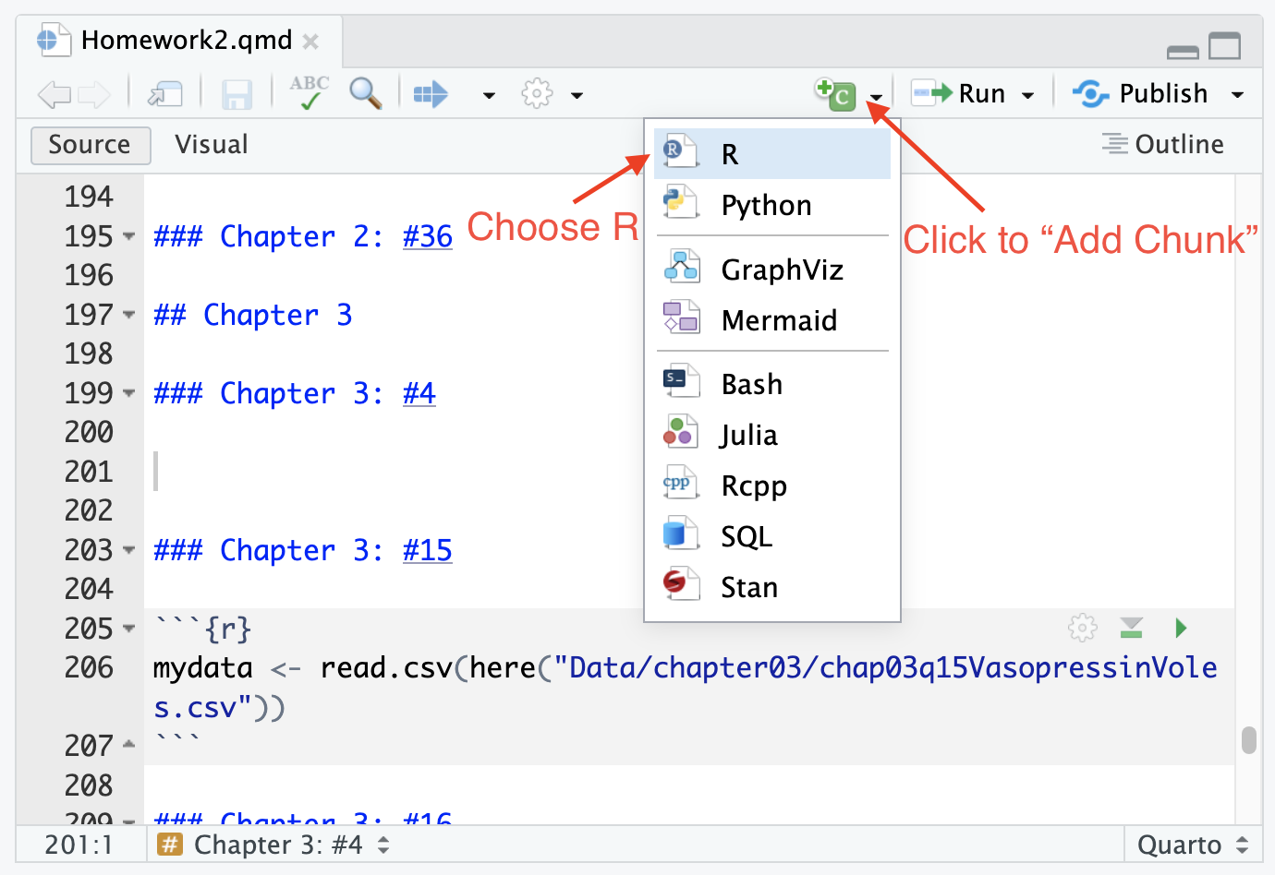Run all chunks above this chunk
The height and width of the screenshot is (875, 1275).
1132,628
